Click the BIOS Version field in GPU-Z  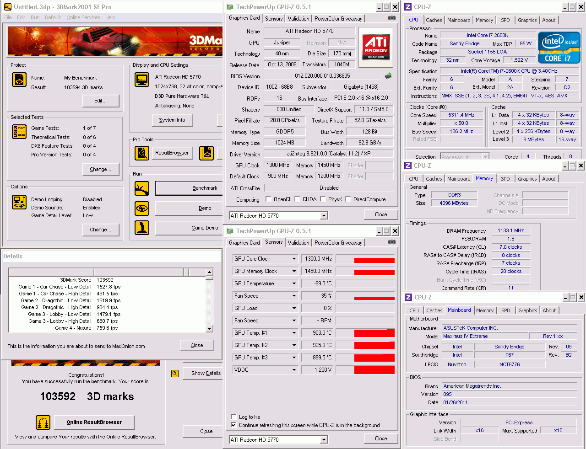(x=322, y=76)
